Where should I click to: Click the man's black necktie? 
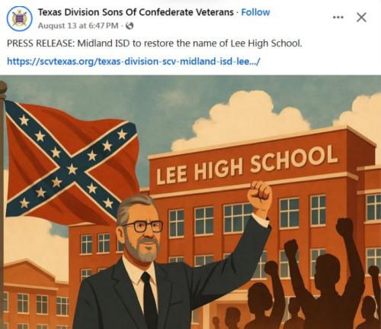(149, 300)
